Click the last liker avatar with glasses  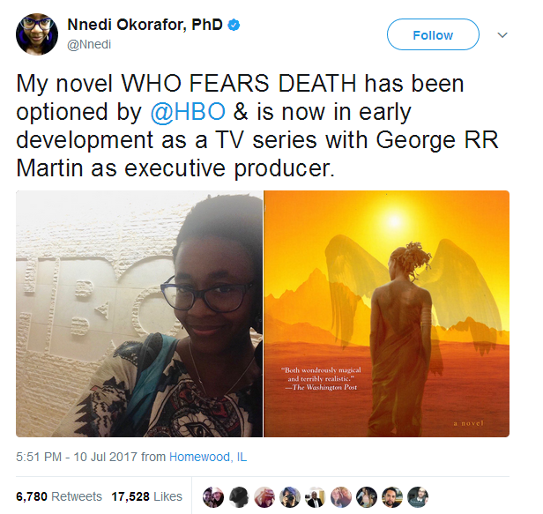tap(418, 497)
